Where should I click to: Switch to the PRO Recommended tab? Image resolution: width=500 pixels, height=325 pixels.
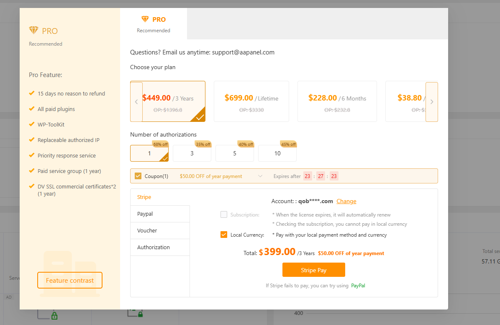154,24
